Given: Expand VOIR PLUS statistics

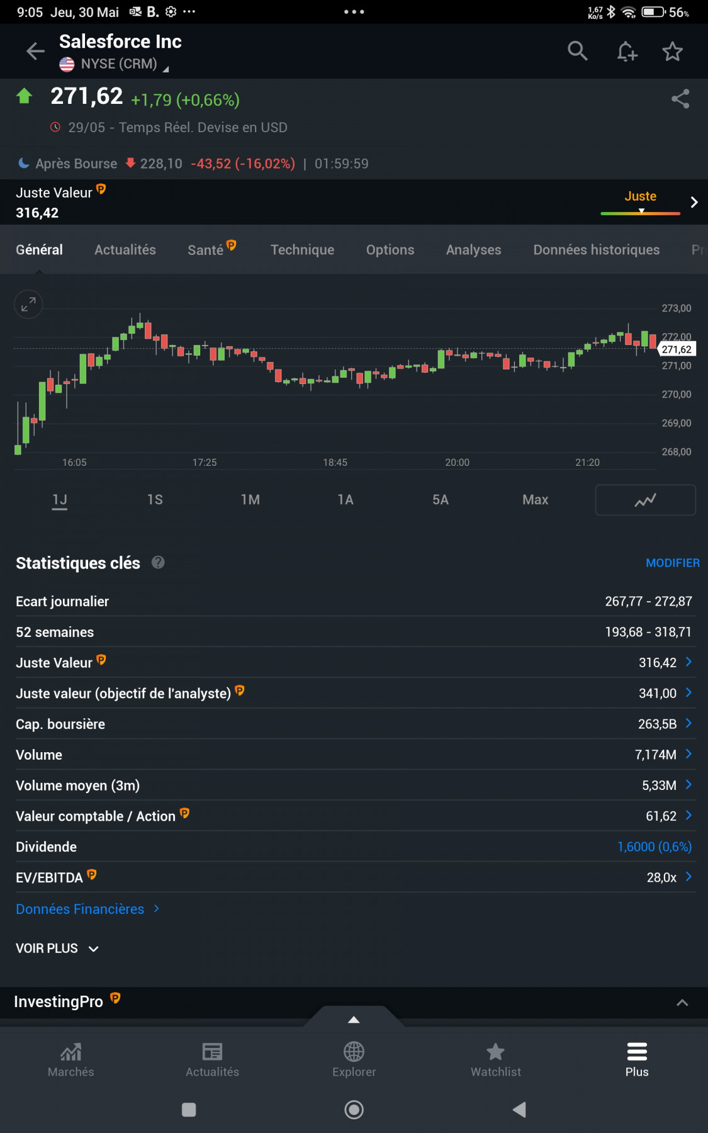Looking at the screenshot, I should [x=57, y=948].
